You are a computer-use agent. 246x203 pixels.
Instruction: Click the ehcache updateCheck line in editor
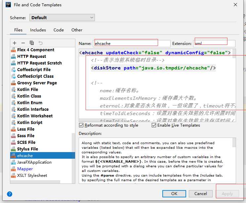point(155,53)
